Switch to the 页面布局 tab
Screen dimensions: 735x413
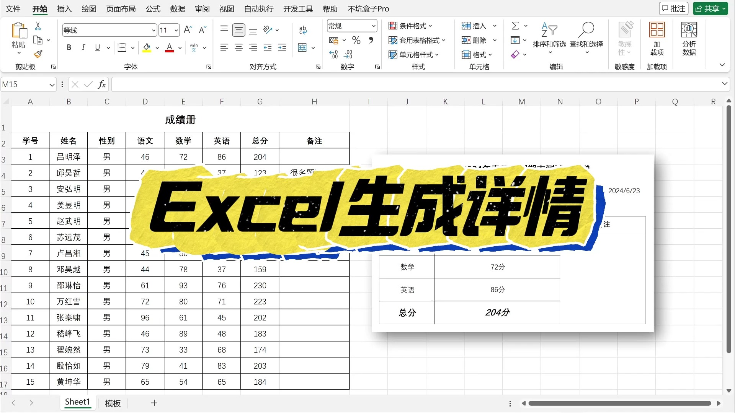point(121,9)
